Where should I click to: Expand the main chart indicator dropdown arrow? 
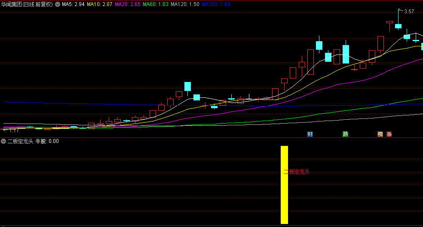pyautogui.click(x=58, y=4)
